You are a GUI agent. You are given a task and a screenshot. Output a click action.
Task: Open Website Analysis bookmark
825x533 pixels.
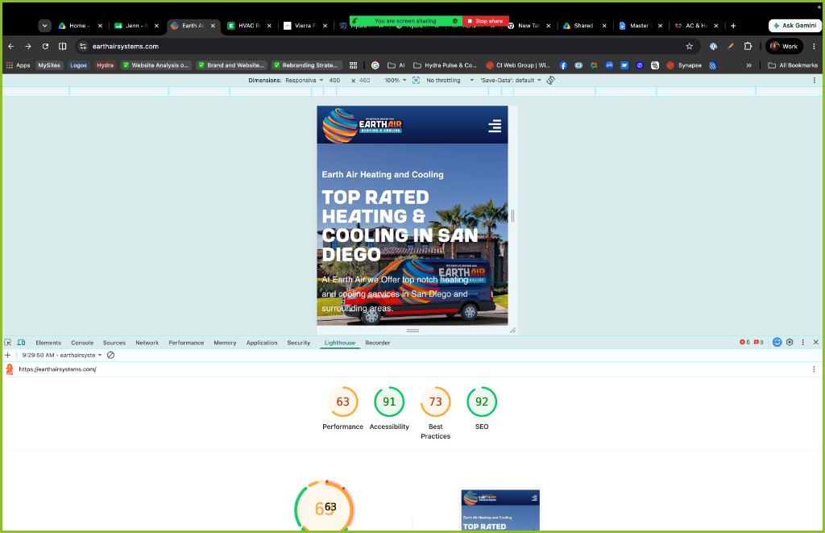click(155, 65)
